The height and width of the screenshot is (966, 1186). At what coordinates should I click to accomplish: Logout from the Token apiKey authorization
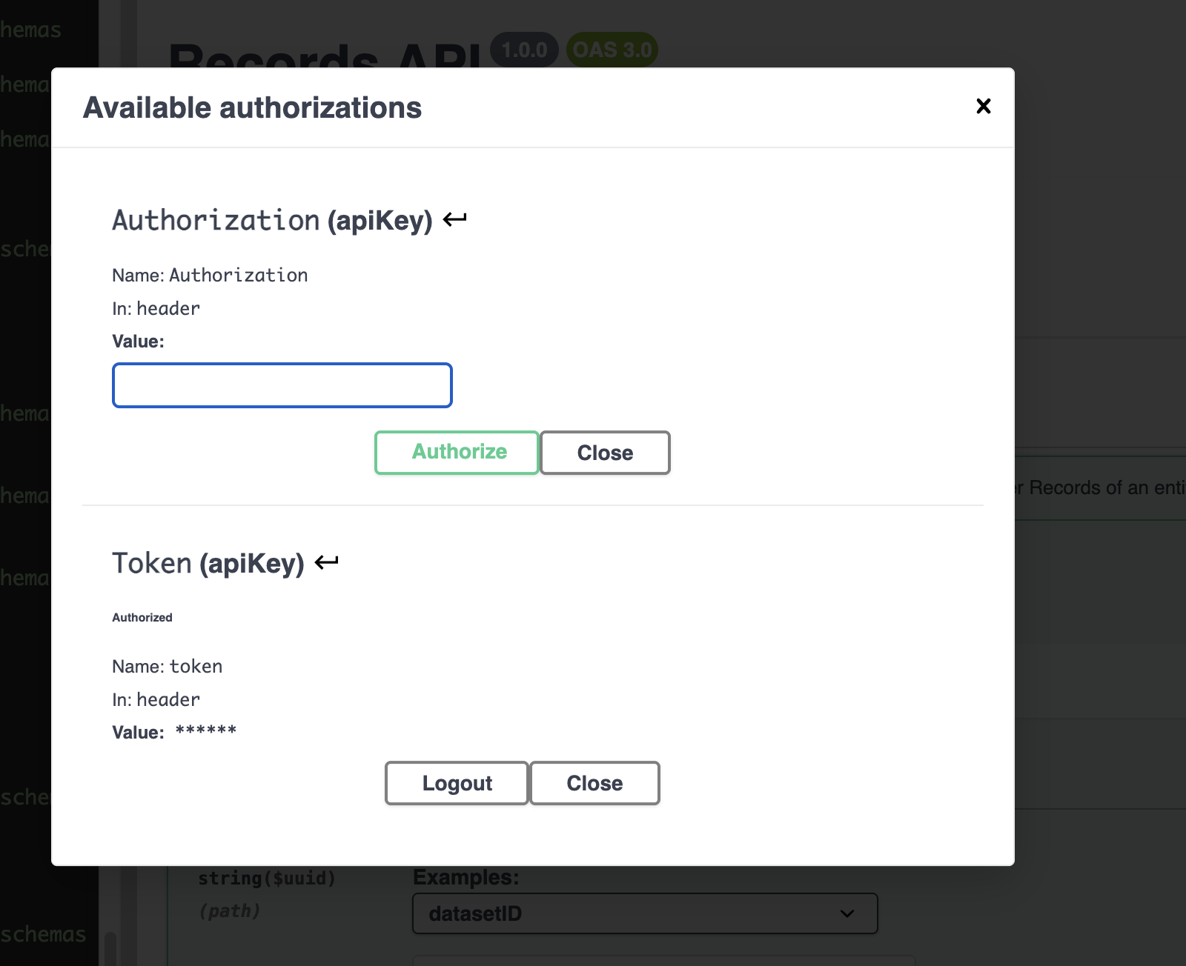[x=456, y=783]
